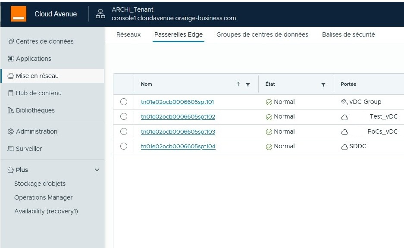Image resolution: width=404 pixels, height=250 pixels.
Task: Select radio button for gateway spt101
Action: [124, 102]
